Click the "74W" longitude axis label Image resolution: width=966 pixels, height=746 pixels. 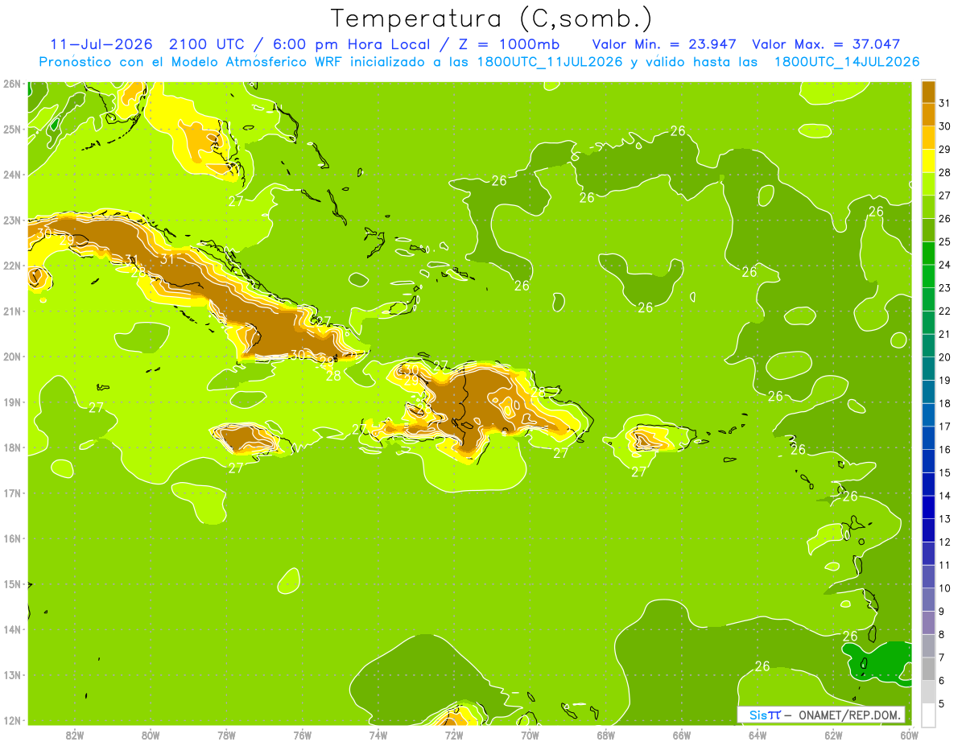[378, 735]
